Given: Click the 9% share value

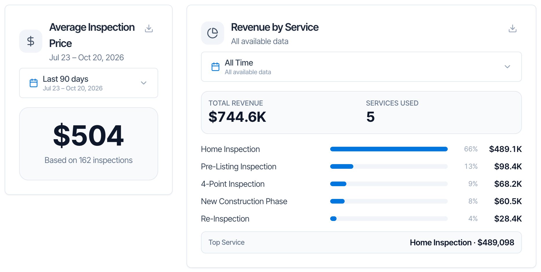Looking at the screenshot, I should 473,184.
